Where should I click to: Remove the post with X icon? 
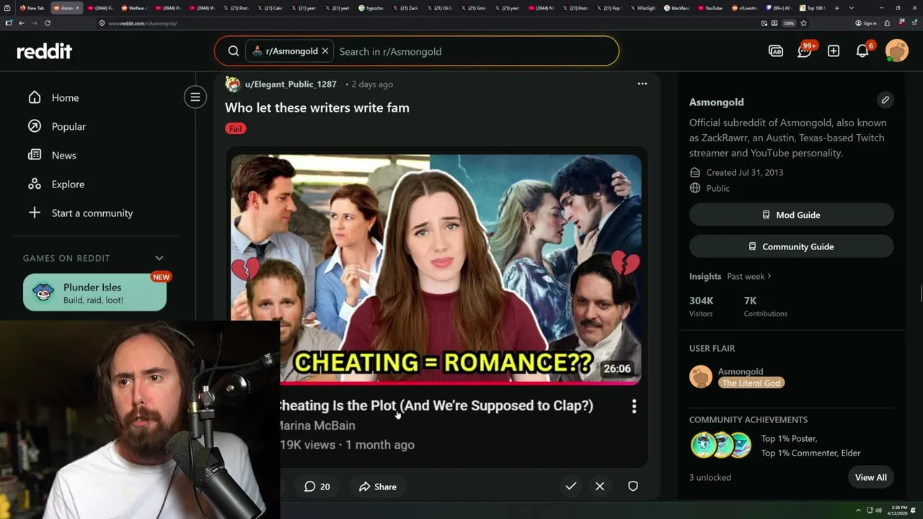coord(600,487)
